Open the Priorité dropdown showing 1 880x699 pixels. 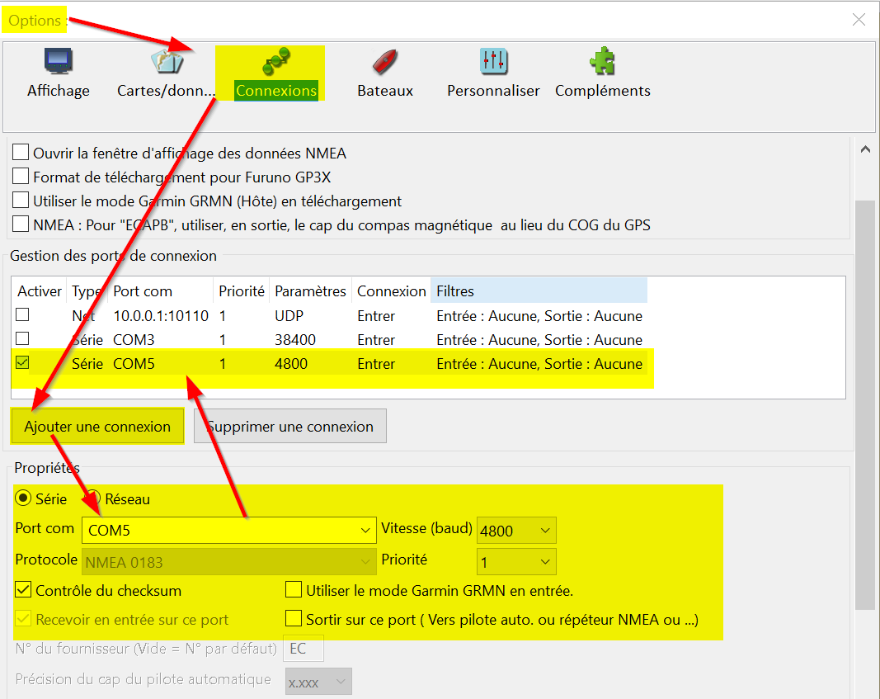[516, 561]
